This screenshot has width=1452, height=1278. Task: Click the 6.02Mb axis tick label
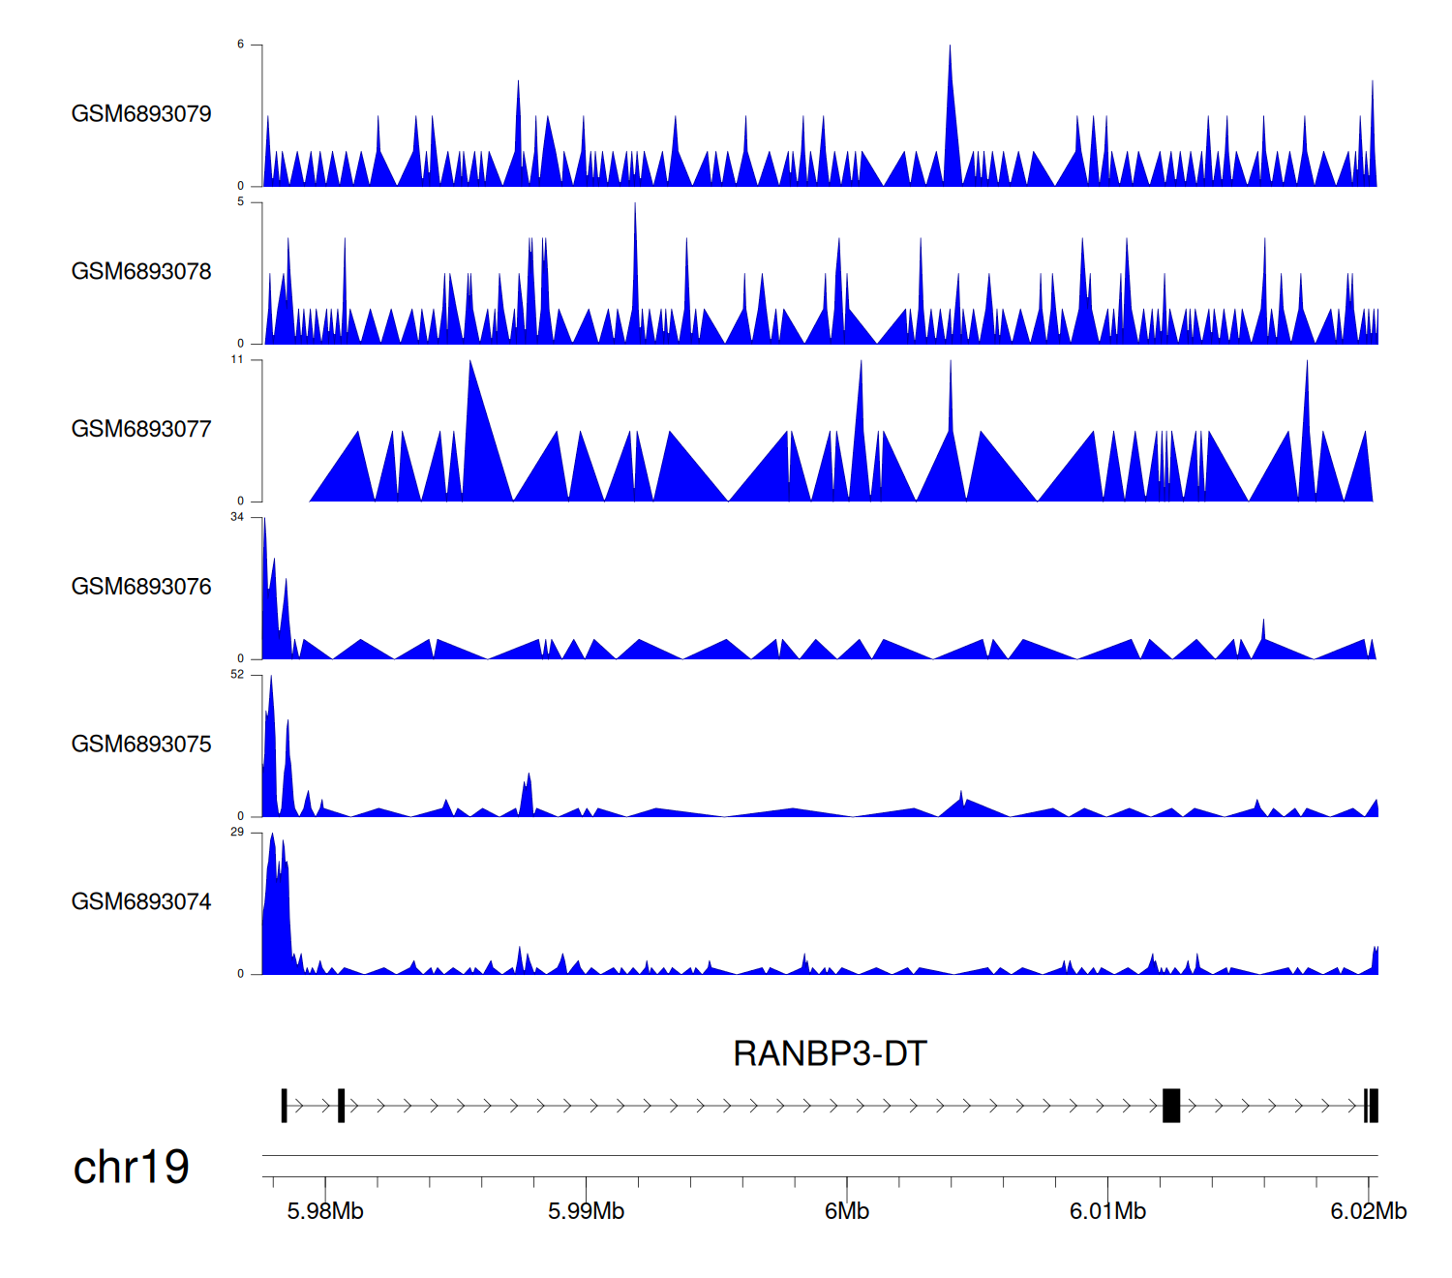1368,1211
